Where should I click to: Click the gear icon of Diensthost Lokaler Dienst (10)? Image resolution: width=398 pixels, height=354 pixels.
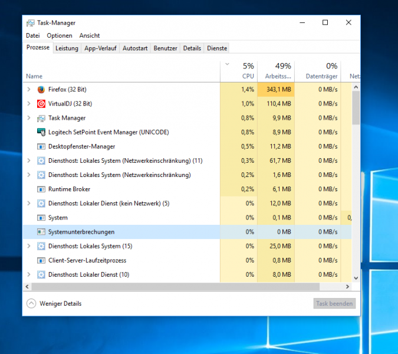pos(41,274)
